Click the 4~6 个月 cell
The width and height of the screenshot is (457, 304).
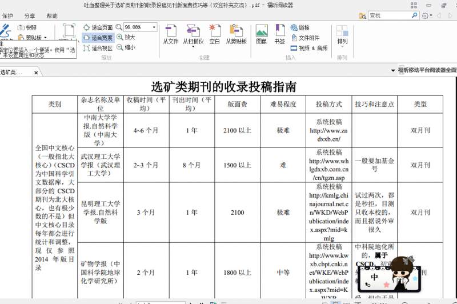[146, 131]
